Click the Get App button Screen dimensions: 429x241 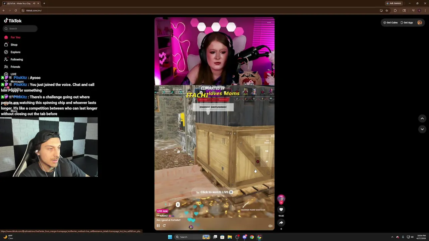(407, 22)
